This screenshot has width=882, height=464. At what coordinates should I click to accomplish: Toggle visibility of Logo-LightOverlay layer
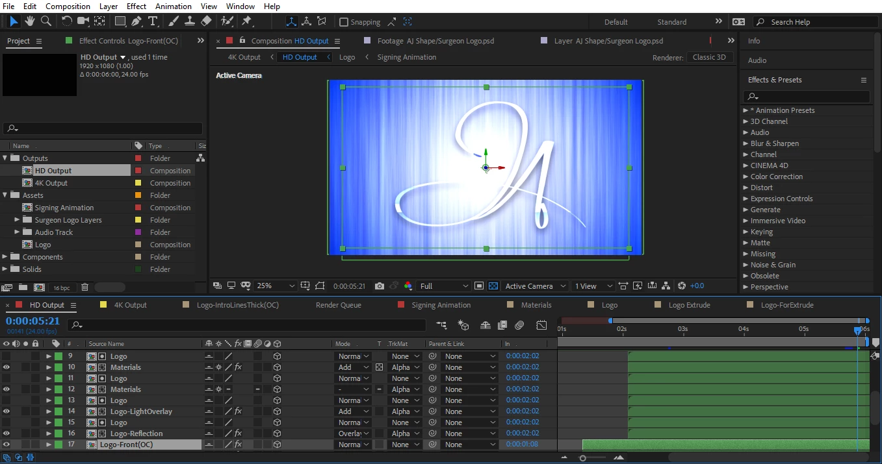(6, 411)
